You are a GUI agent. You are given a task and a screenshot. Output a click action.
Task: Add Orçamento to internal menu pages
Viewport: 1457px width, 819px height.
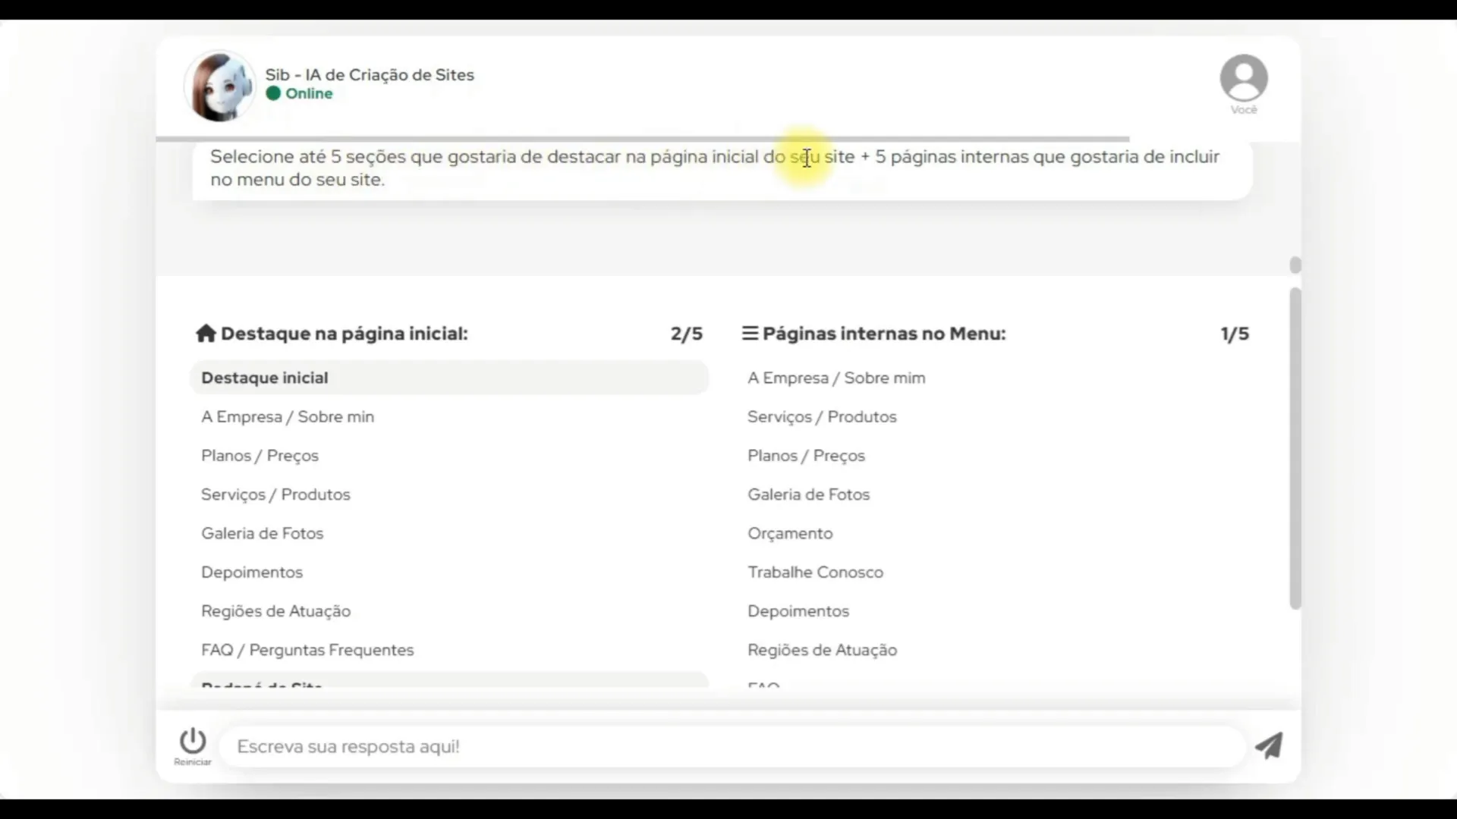(x=790, y=534)
